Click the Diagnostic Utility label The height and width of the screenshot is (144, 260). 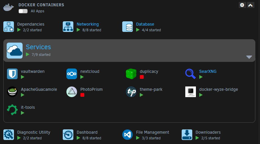[x=34, y=132]
